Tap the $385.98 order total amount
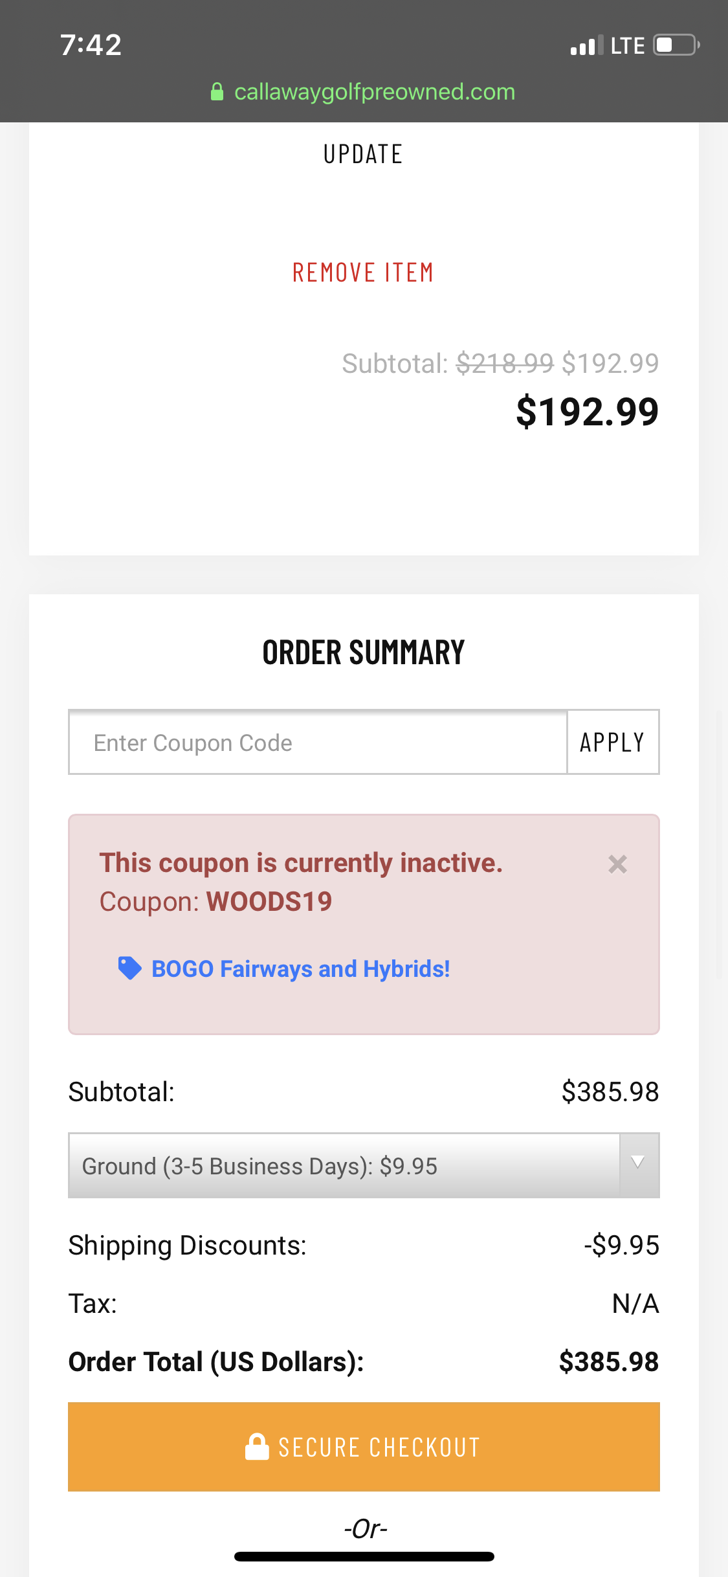 point(608,1362)
